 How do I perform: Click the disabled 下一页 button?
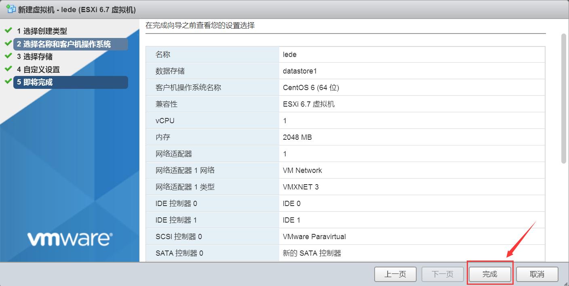click(443, 274)
